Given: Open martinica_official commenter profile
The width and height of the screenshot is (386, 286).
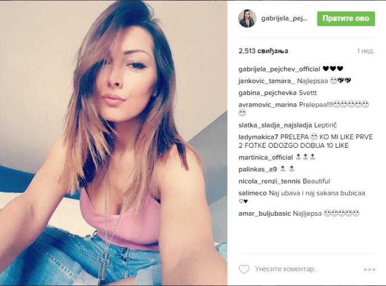Looking at the screenshot, I should (x=265, y=157).
